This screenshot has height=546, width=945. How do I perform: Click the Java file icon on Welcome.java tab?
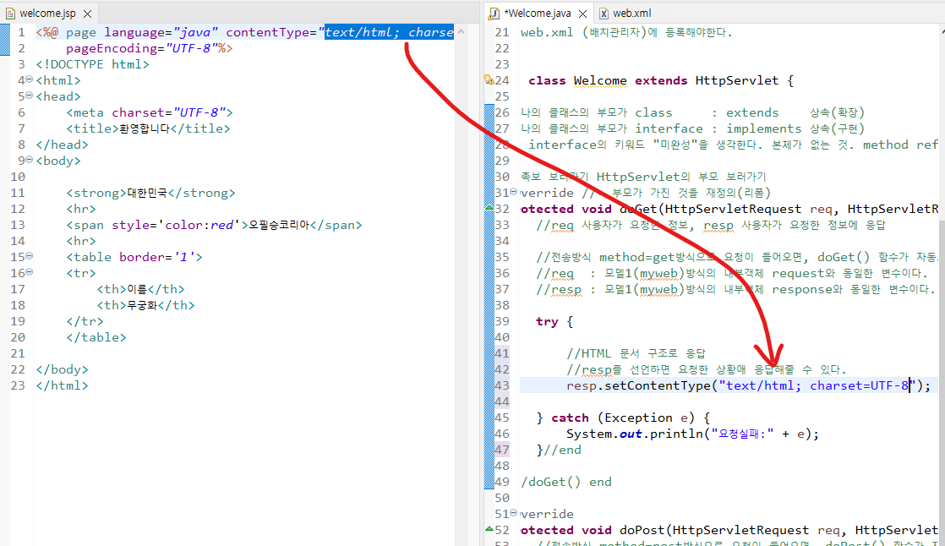tap(494, 14)
